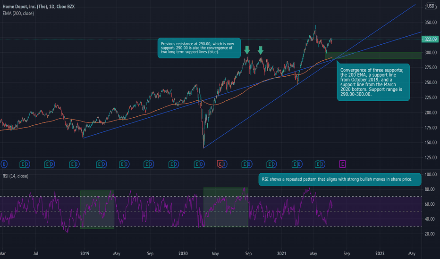Click the dividend D marker beside February 2020 earnings
Image resolution: width=440 pixels, height=259 pixels.
[x=202, y=164]
